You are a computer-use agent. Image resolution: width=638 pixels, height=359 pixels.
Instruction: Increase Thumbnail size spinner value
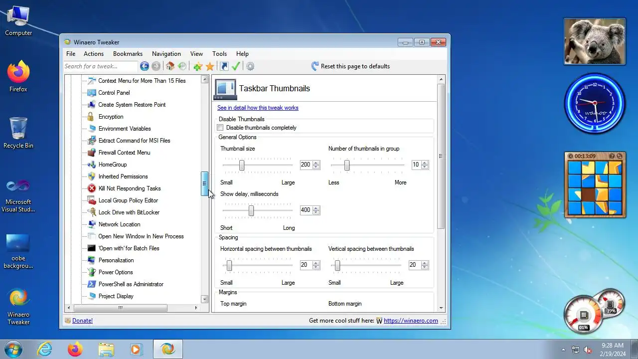(316, 163)
